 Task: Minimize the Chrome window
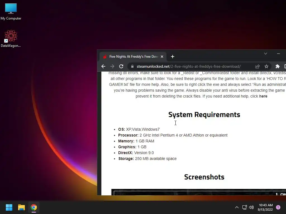tap(278, 53)
